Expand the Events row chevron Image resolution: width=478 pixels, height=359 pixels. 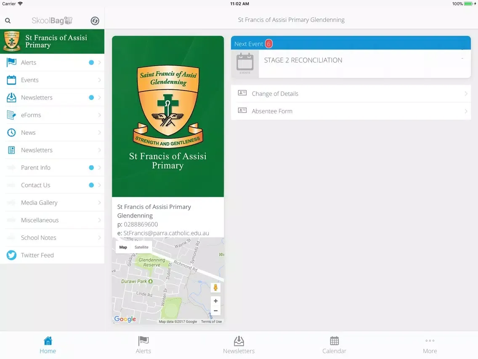point(99,80)
